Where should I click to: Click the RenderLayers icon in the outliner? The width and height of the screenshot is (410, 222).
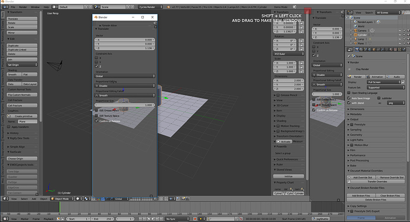click(355, 22)
